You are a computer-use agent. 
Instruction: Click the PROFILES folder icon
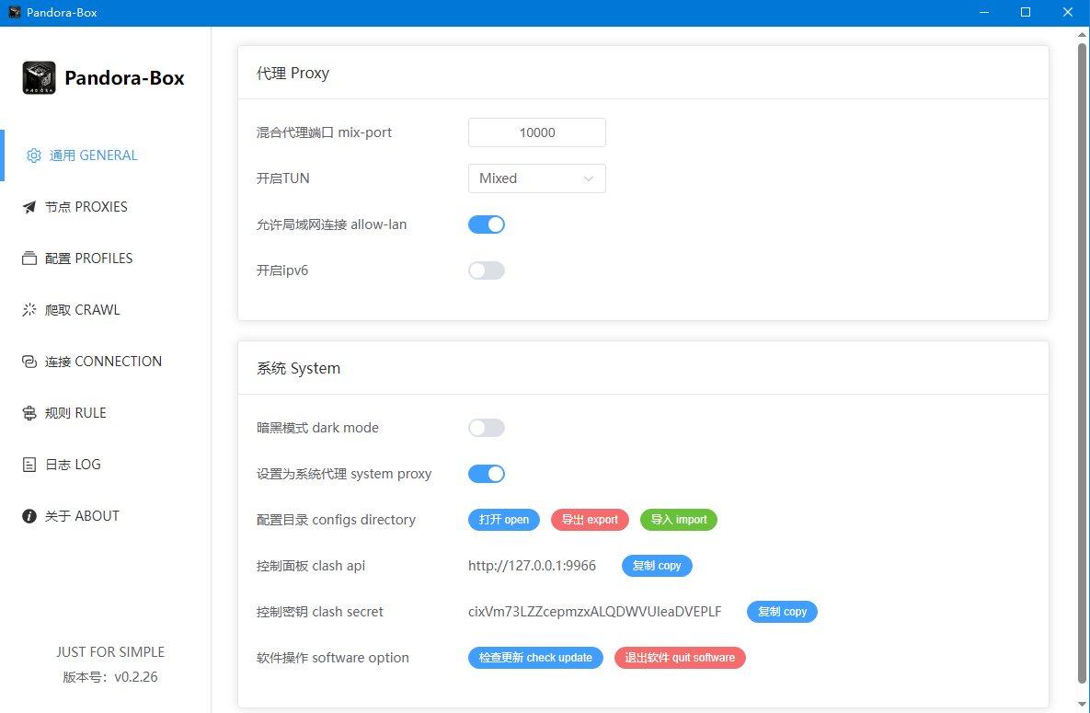click(29, 259)
